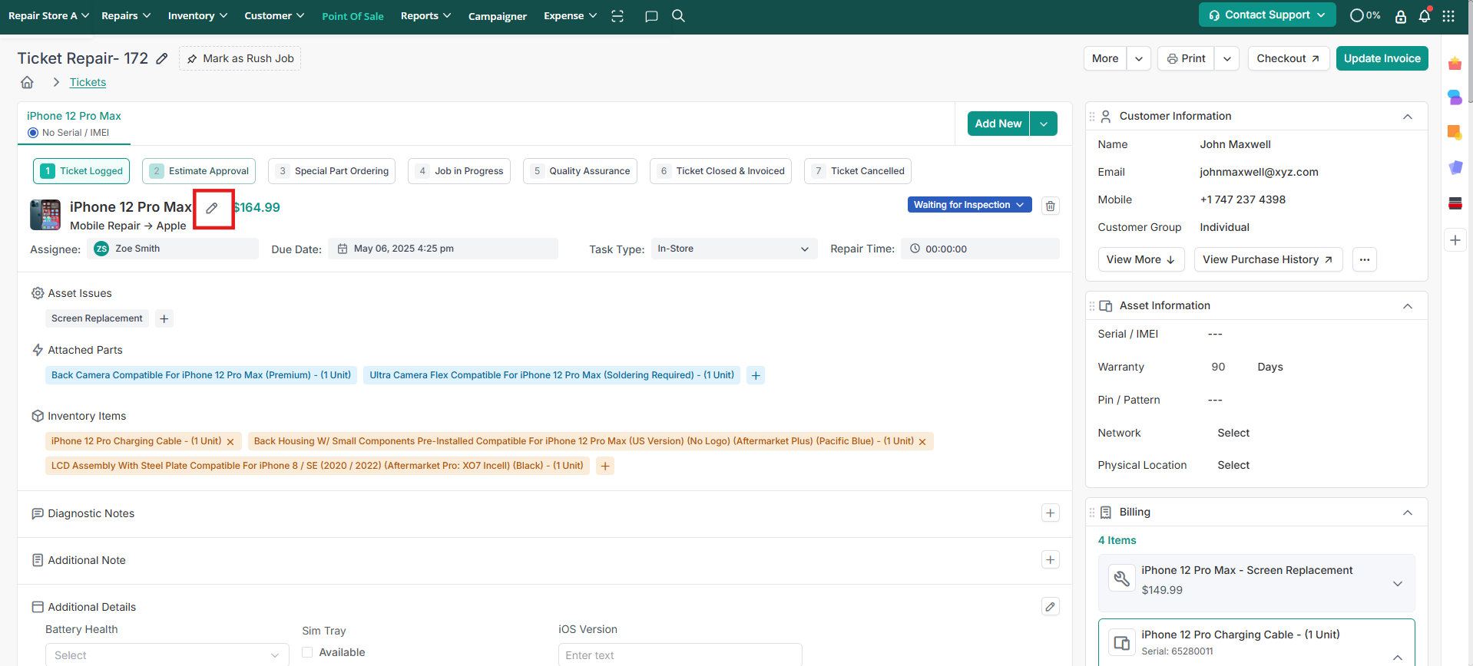Open the Reports menu
This screenshot has height=666, width=1473.
425,15
